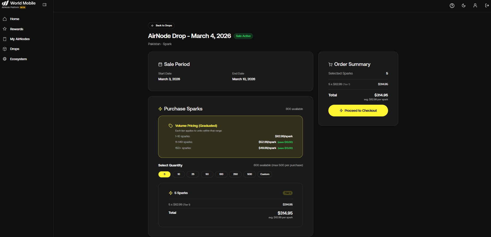Image resolution: width=491 pixels, height=237 pixels.
Task: Click the Pakistan · Spark subtitle
Action: tap(160, 44)
